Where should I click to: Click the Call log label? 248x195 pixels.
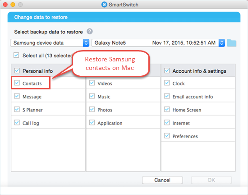(31, 123)
